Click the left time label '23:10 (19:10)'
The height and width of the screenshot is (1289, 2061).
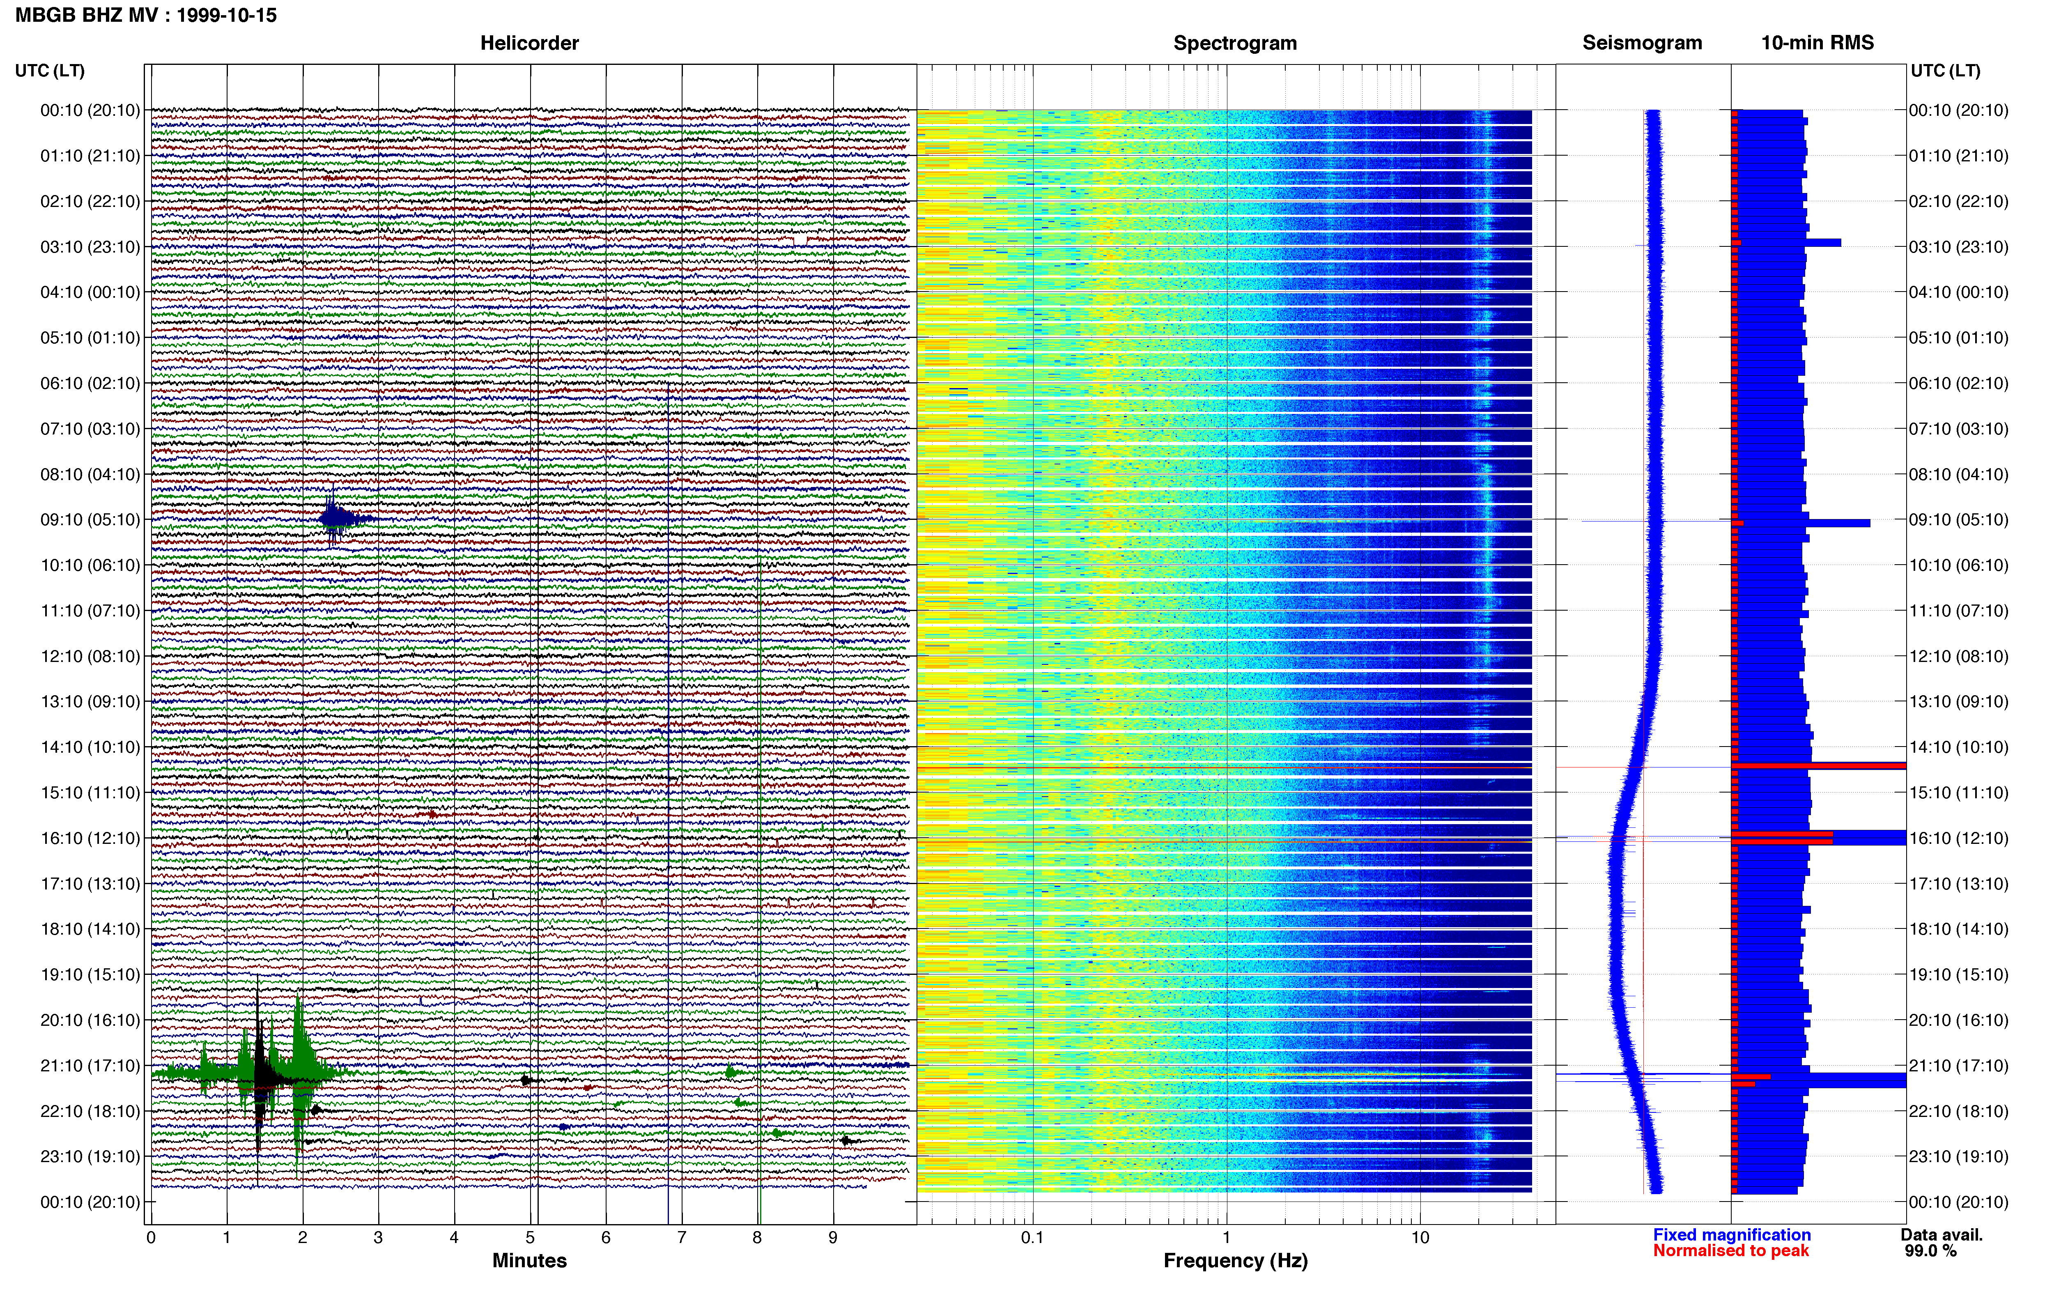[x=90, y=1157]
